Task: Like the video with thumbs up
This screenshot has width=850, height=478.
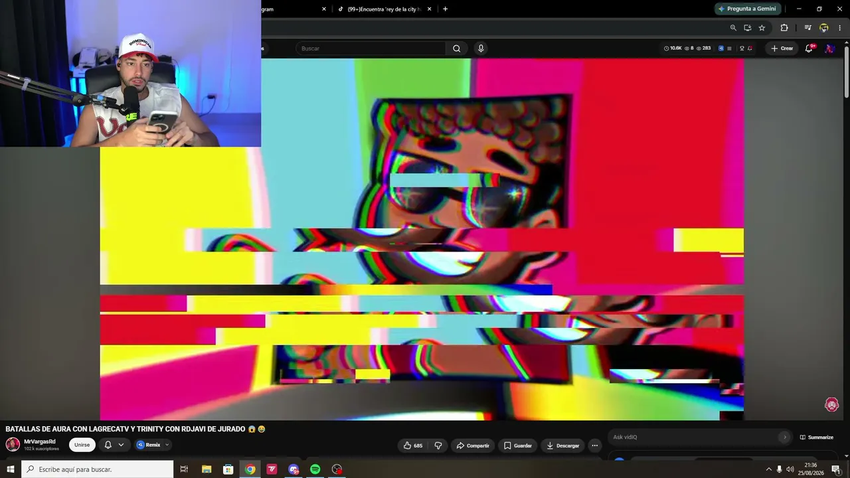Action: (413, 445)
